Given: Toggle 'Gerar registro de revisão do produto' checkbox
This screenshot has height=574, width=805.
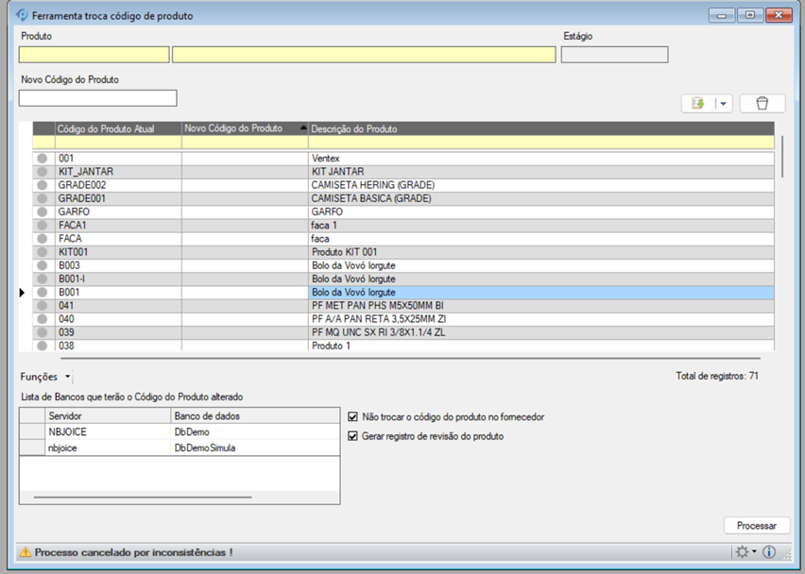Looking at the screenshot, I should tap(352, 436).
